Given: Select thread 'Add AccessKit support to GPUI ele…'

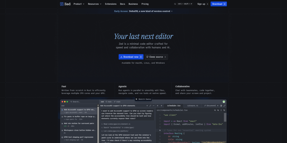Looking at the screenshot, I should click(x=79, y=111).
